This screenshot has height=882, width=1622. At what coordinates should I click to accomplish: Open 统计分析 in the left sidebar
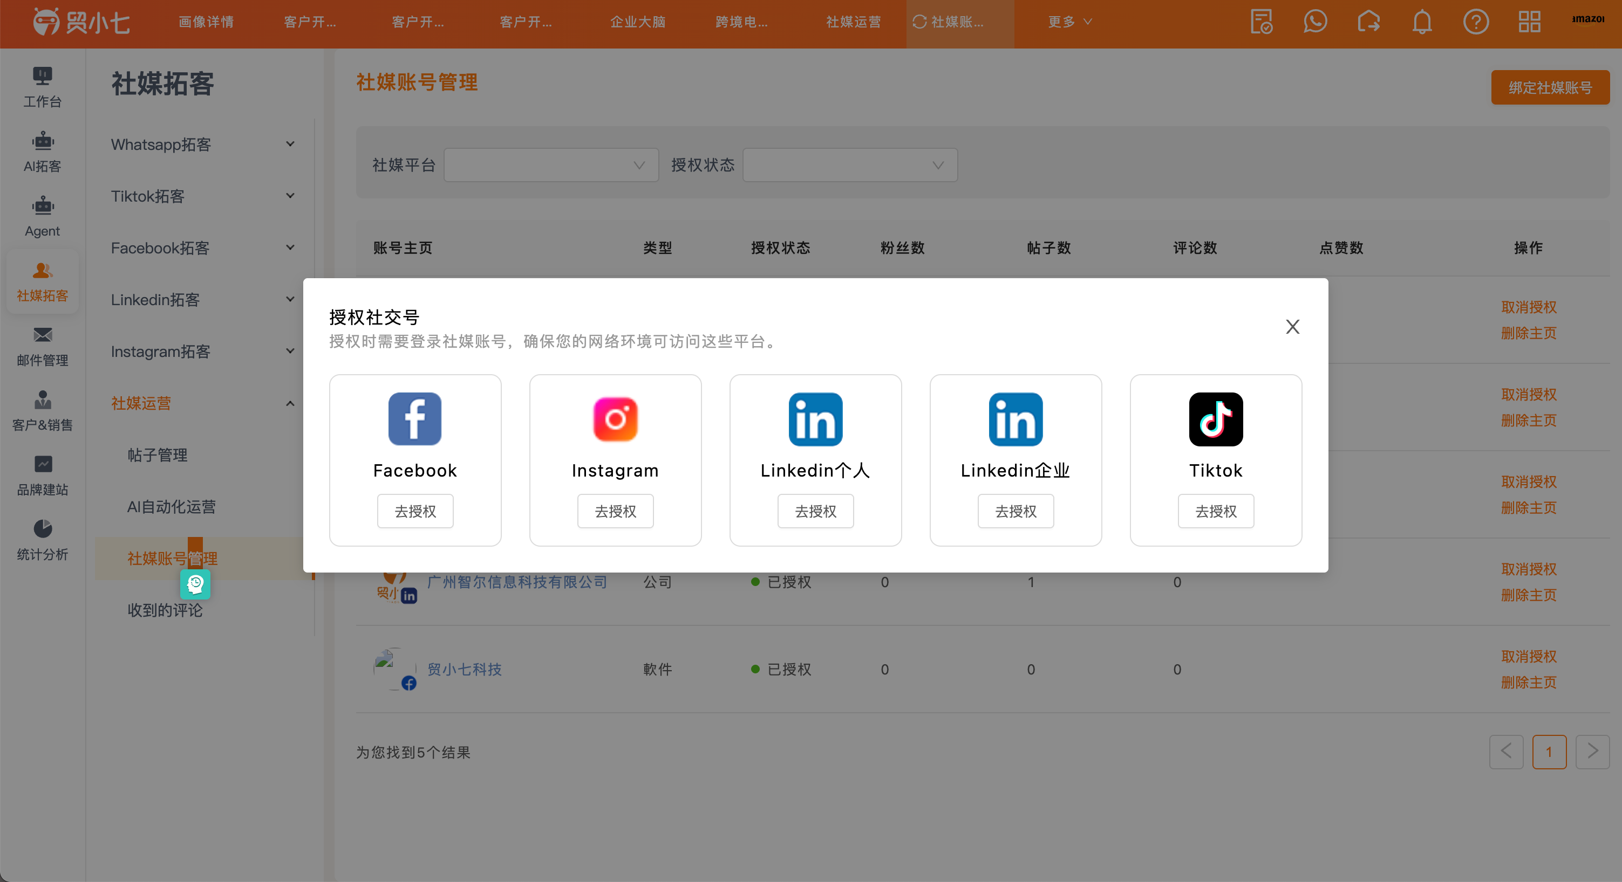(42, 540)
